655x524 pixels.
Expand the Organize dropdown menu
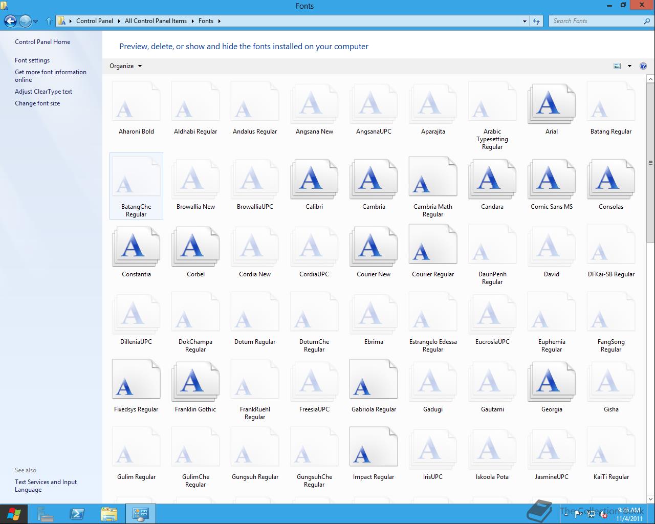pos(125,66)
